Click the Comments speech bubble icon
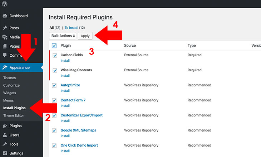This screenshot has width=261, height=157. tap(5, 55)
